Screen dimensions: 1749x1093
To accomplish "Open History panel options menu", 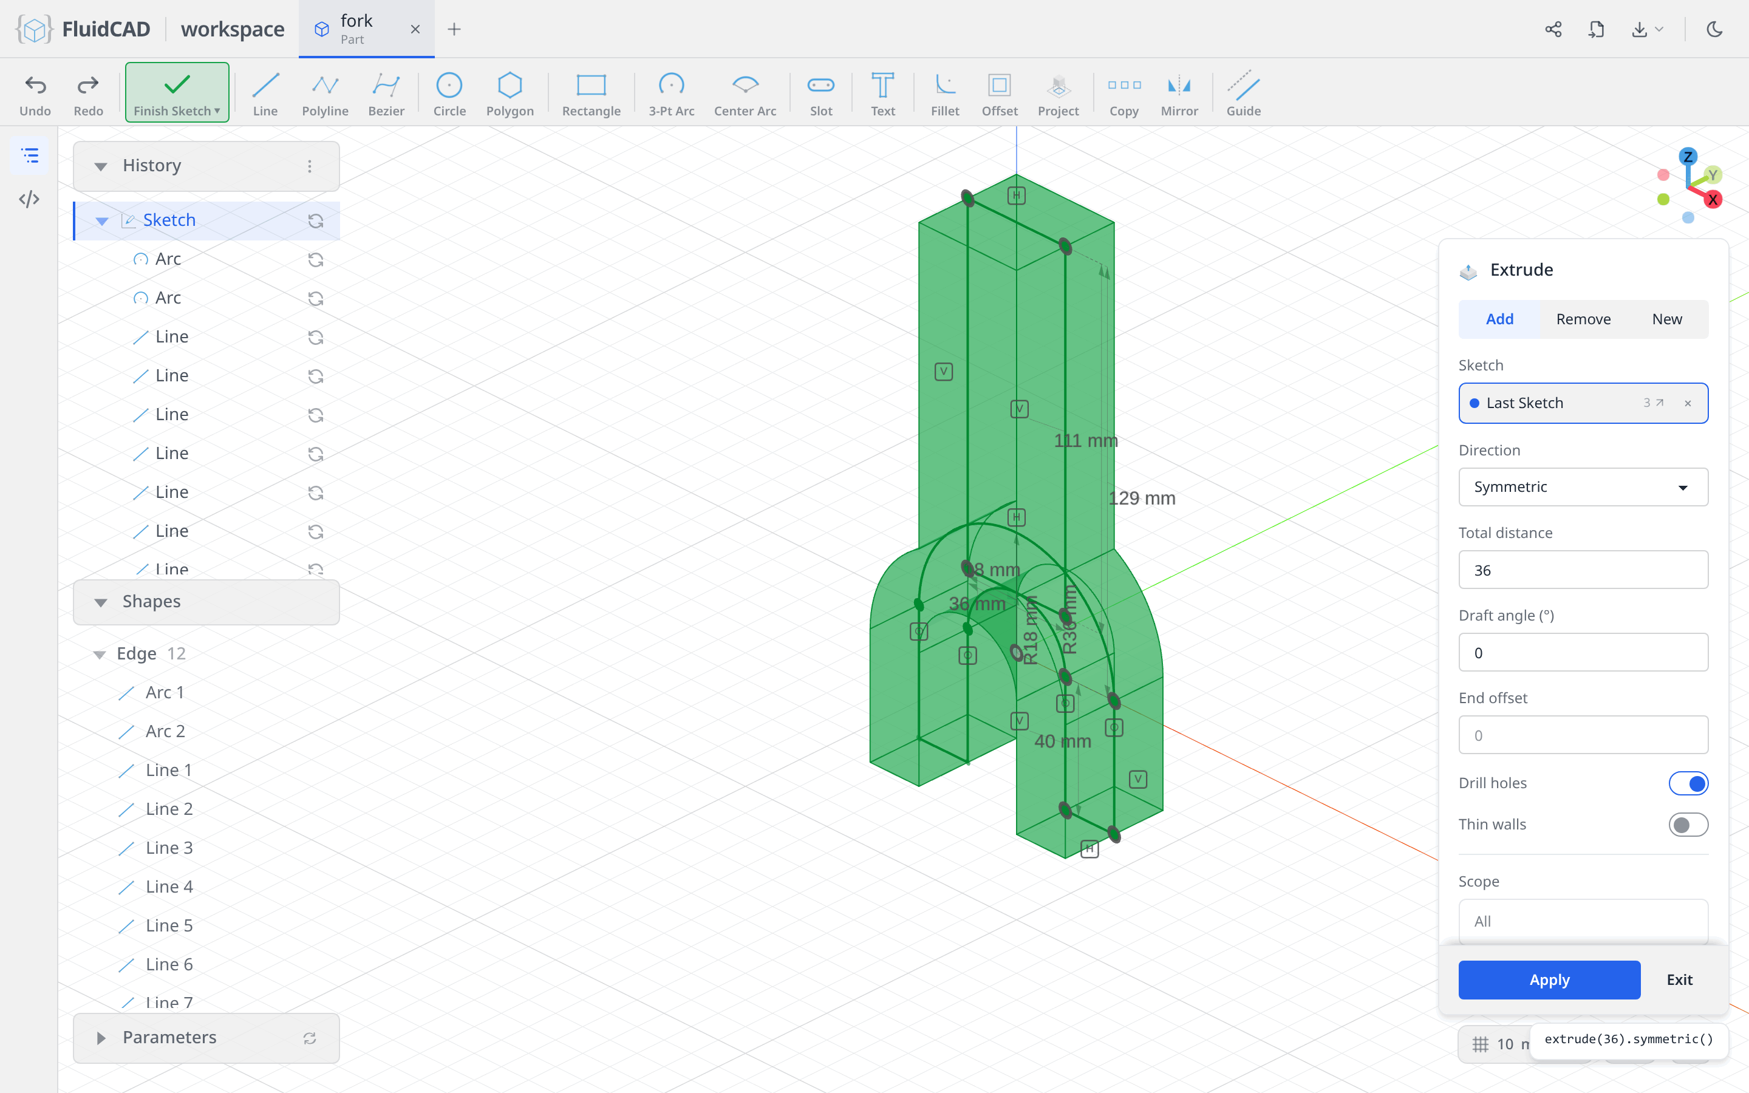I will 309,166.
